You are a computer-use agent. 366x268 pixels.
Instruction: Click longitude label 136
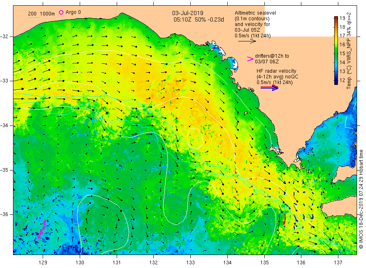[301, 263]
